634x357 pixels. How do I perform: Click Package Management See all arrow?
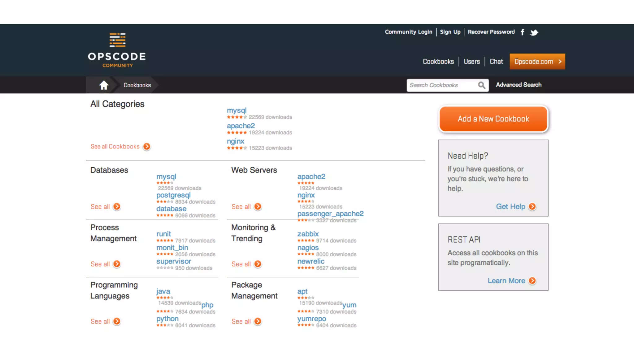258,321
